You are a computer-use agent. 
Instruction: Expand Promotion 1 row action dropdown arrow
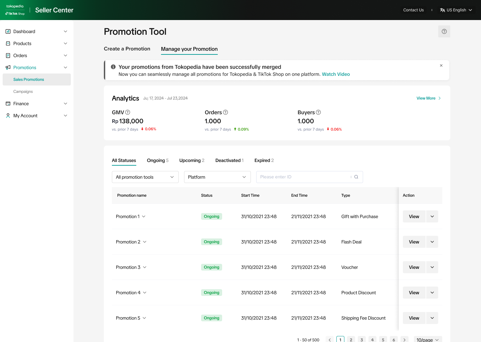coord(432,216)
